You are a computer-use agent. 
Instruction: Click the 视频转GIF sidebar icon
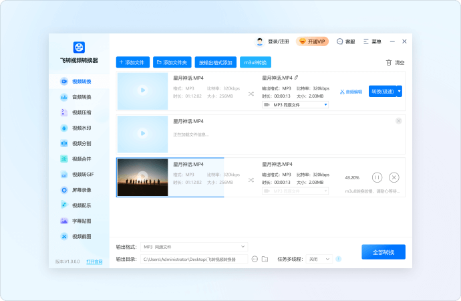click(x=65, y=175)
